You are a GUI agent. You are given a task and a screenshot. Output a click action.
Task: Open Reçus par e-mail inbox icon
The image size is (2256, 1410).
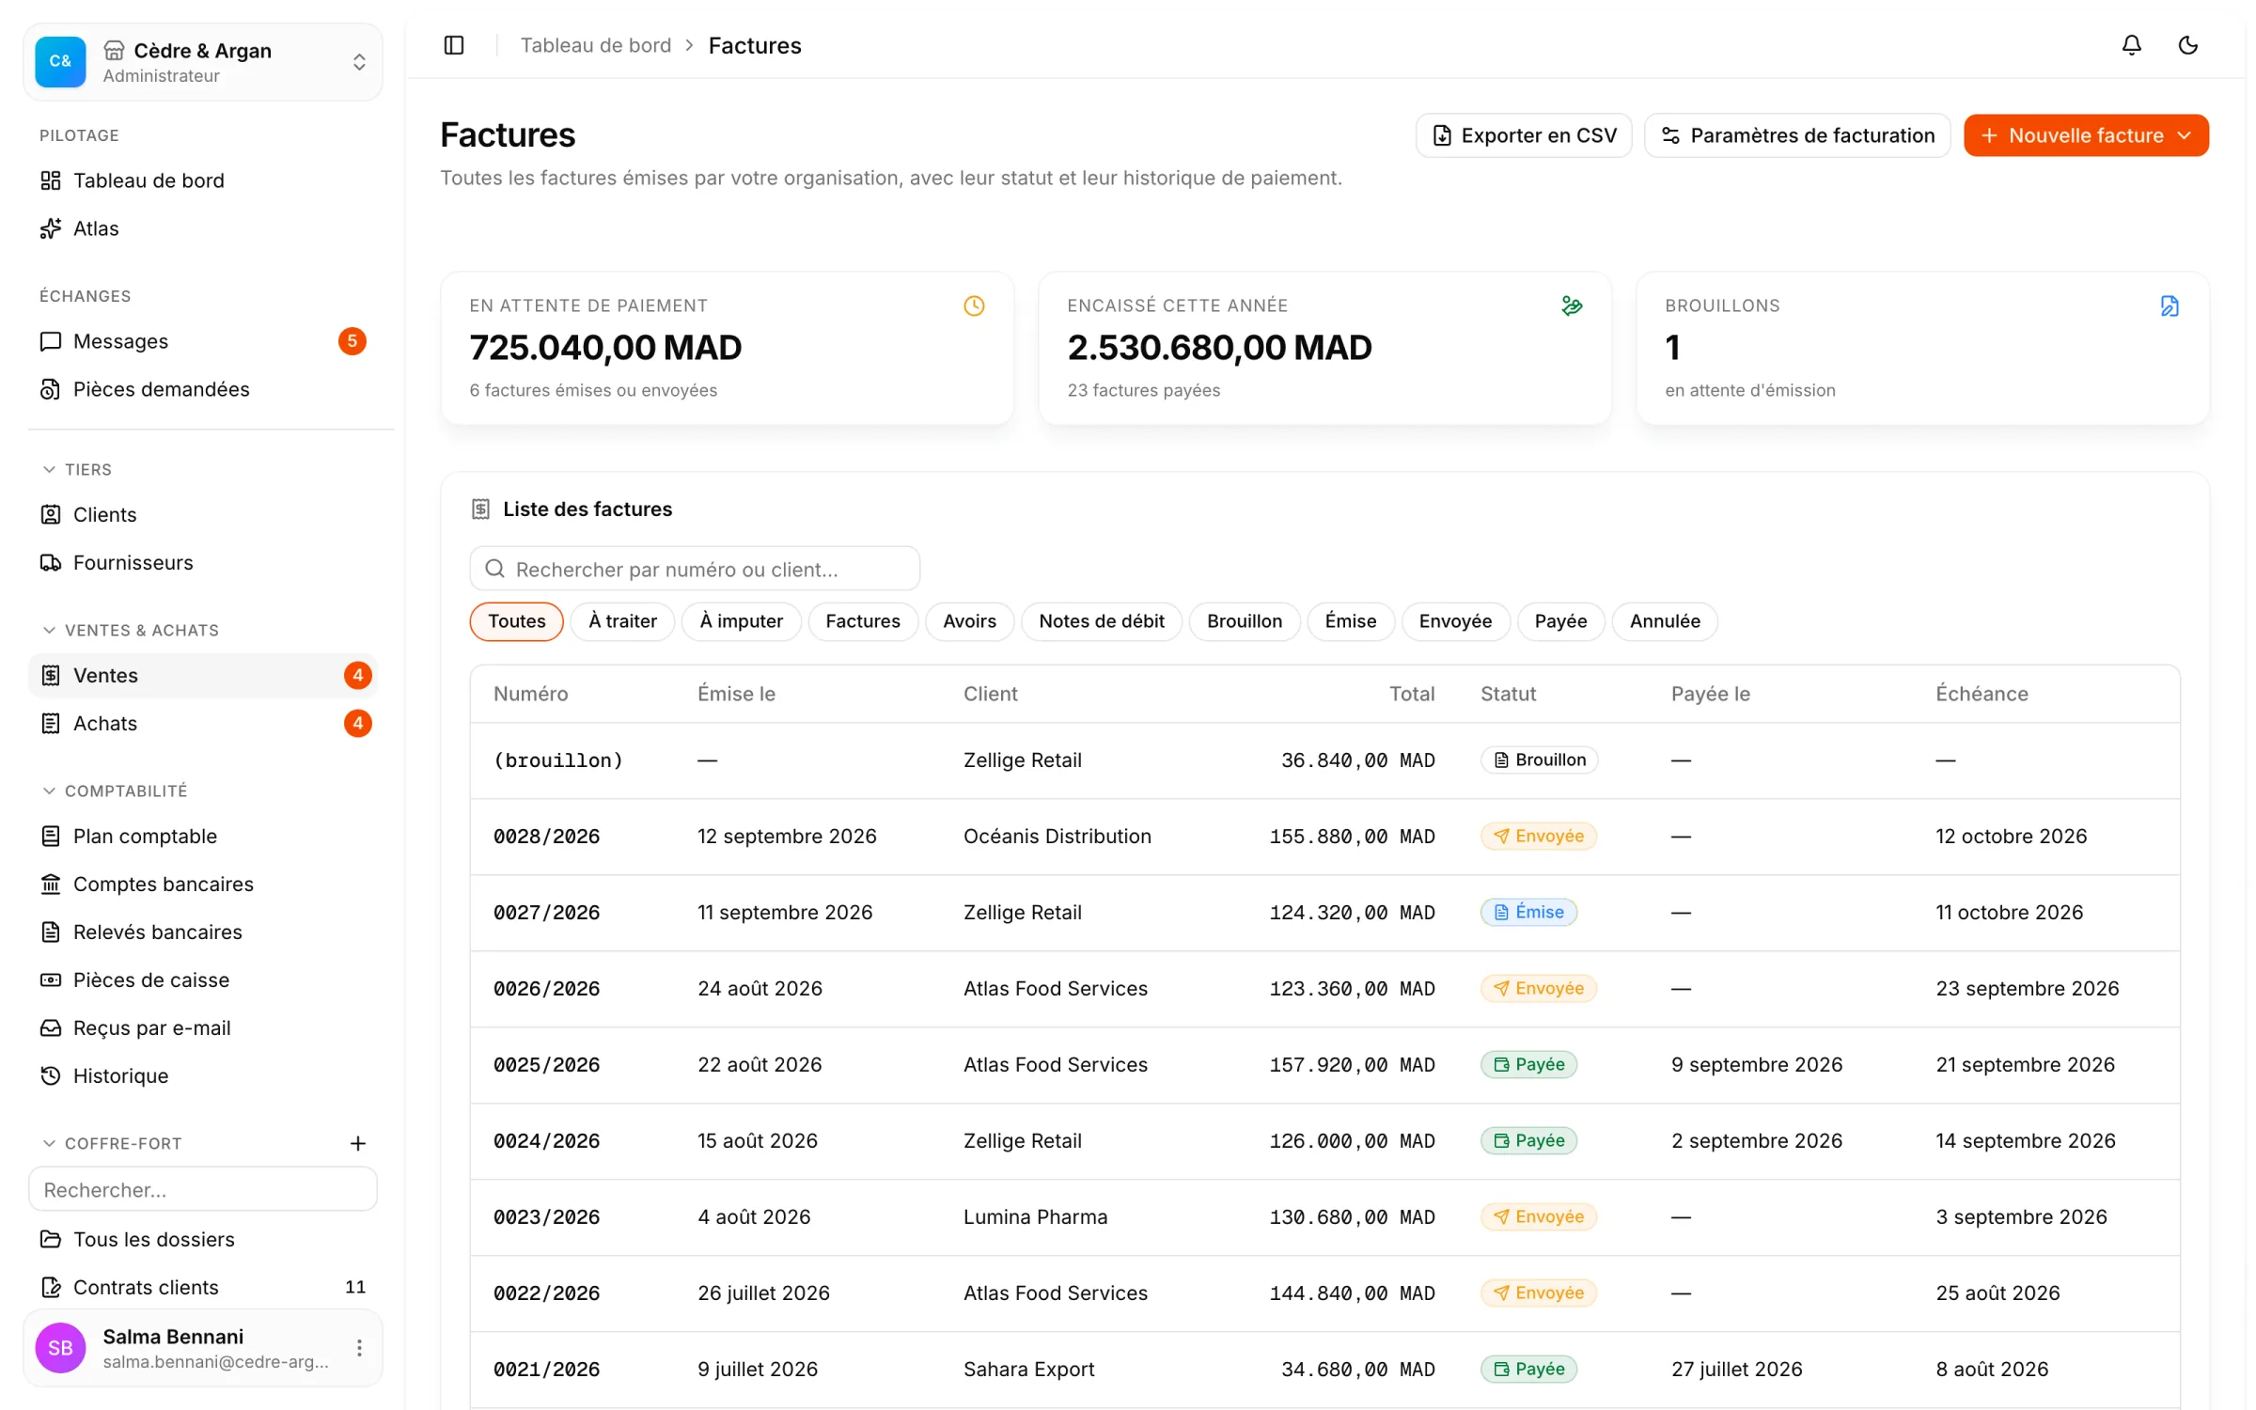click(51, 1028)
